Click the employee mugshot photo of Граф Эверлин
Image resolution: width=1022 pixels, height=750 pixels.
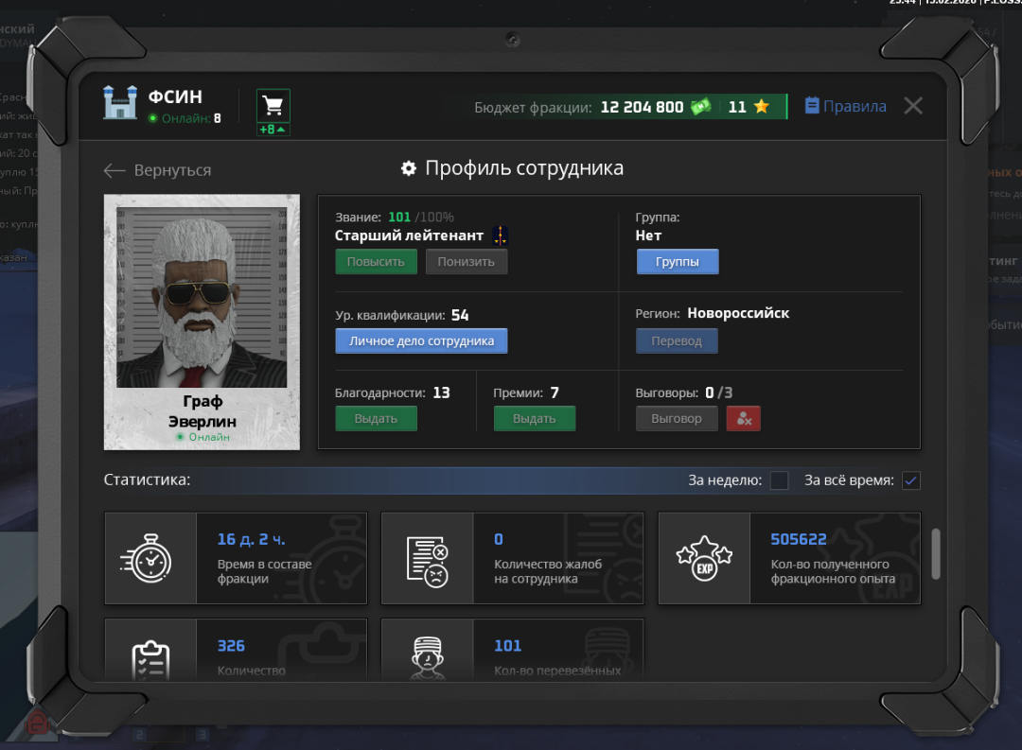pos(202,297)
